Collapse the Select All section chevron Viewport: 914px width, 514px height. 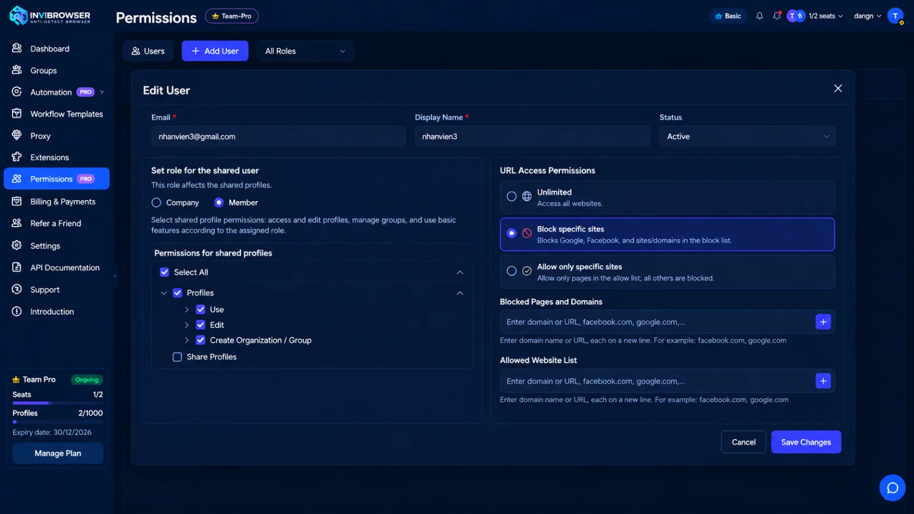pyautogui.click(x=460, y=272)
